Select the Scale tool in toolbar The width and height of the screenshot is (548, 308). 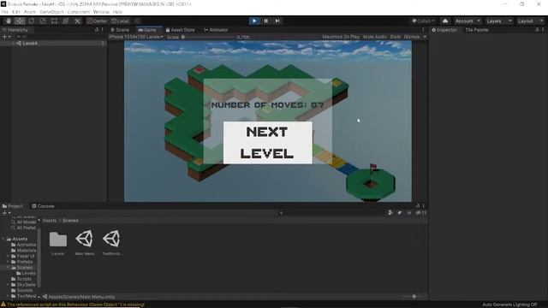[43, 21]
